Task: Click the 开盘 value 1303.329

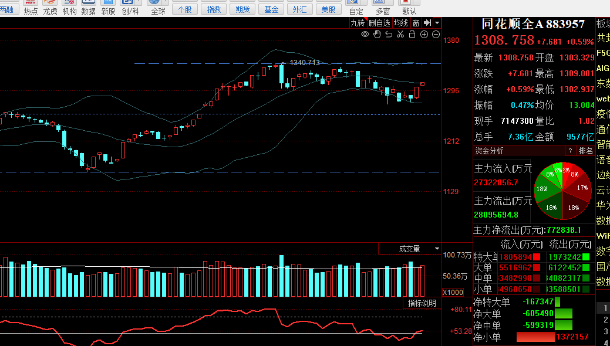Action: pyautogui.click(x=577, y=57)
